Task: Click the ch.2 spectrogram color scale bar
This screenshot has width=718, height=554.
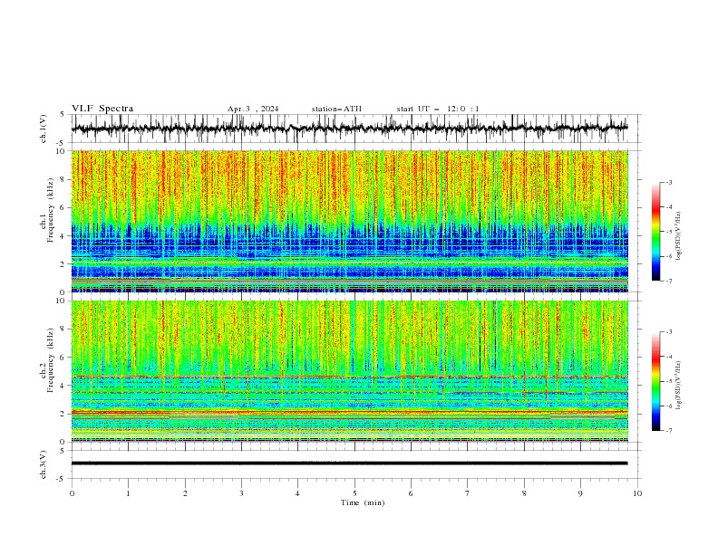Action: pos(655,381)
